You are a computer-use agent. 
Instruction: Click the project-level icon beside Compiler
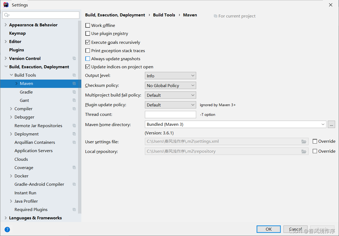coord(74,109)
